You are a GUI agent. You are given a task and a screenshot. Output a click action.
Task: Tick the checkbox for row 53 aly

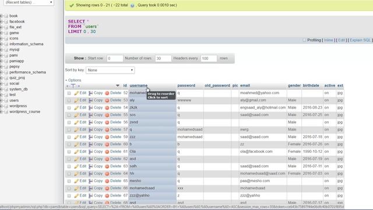coord(69,100)
